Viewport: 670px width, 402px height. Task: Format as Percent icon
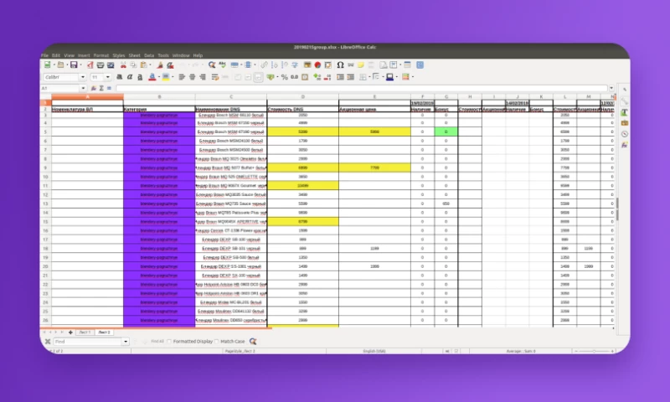(284, 77)
